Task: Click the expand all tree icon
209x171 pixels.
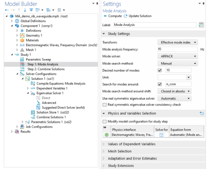Action: 48,10
